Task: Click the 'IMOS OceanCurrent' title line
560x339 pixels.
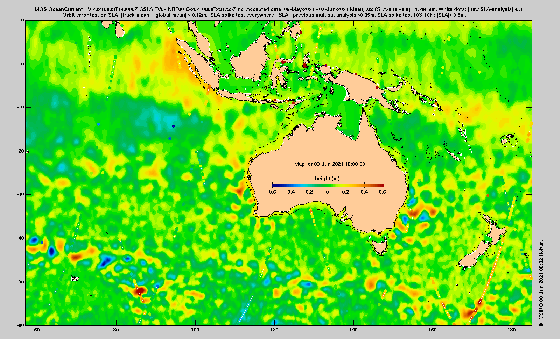Action: [278, 9]
